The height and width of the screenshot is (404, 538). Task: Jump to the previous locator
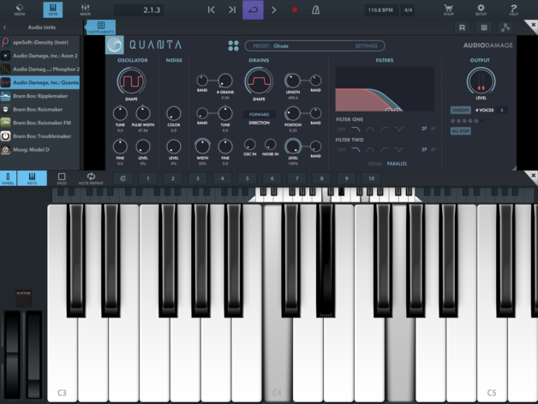(211, 9)
